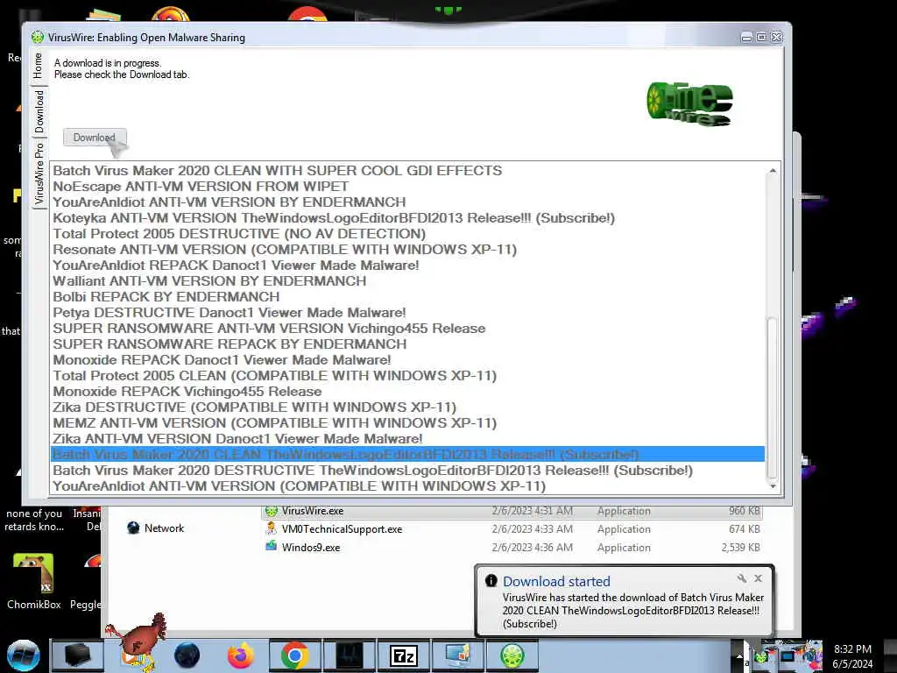Open 7-Zip from the taskbar
Screen dimensions: 897x673
404,655
